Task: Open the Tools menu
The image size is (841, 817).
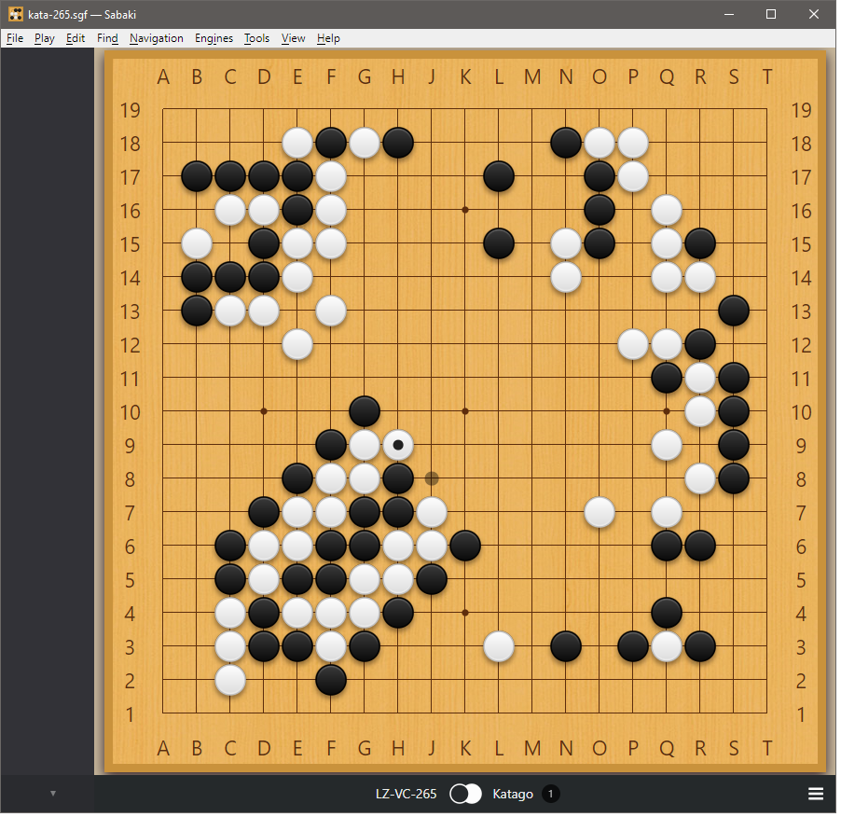Action: tap(256, 38)
